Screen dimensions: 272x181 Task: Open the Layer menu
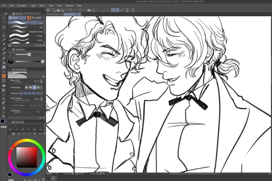33,5
